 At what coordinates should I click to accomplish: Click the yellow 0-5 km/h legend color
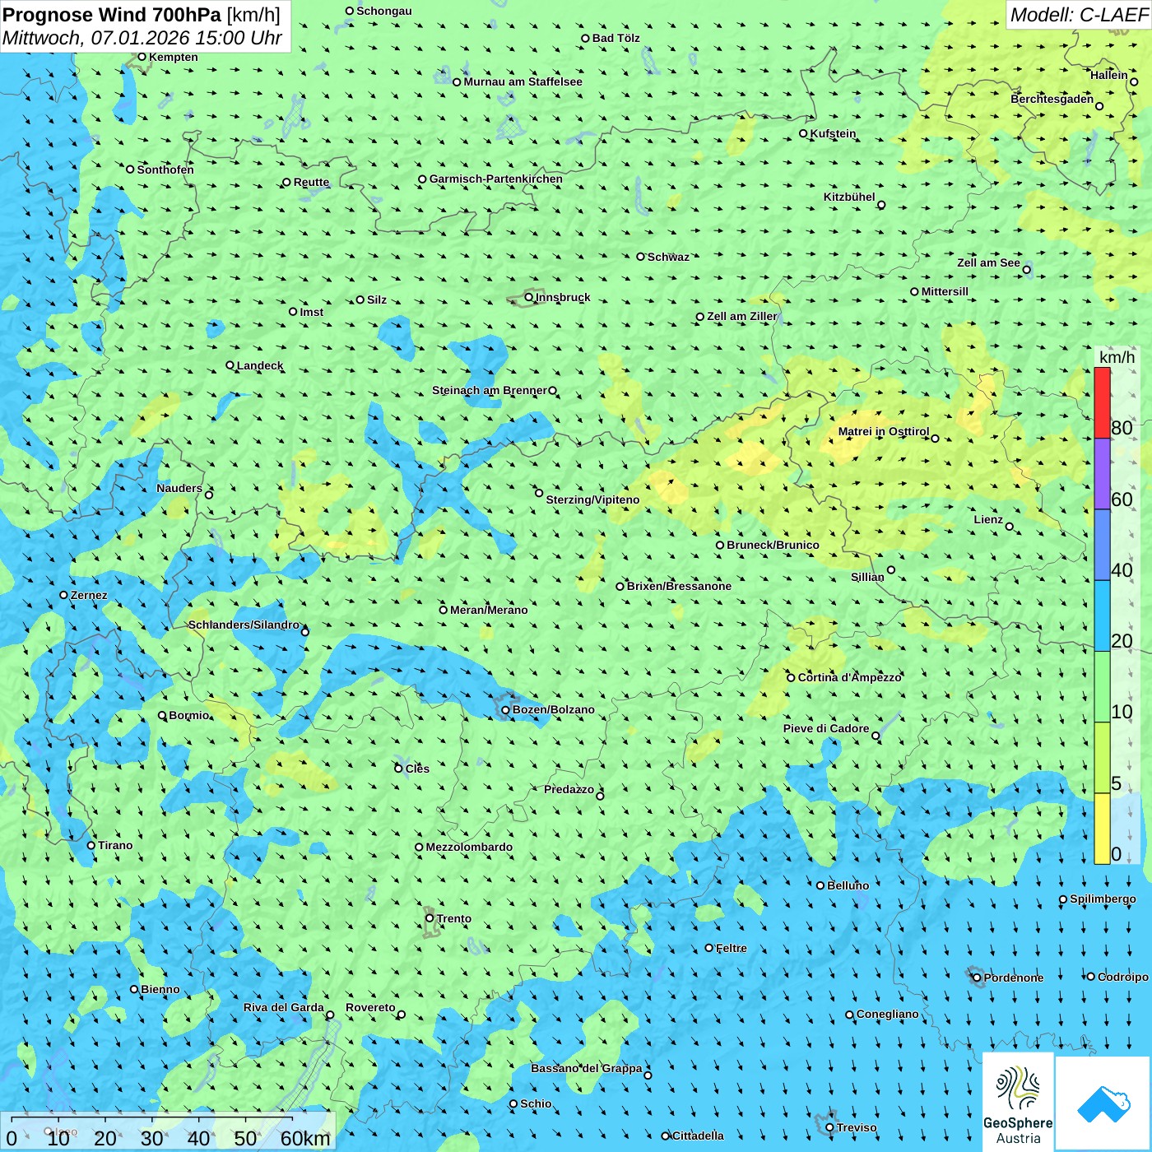(x=1102, y=829)
